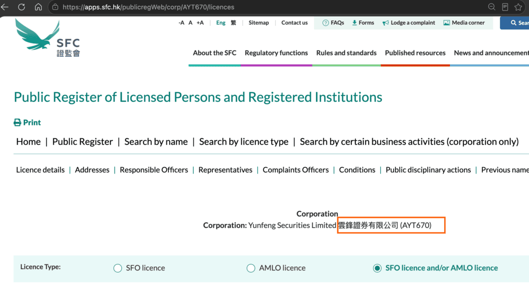Click the Search magnifier button
This screenshot has width=529, height=286.
click(515, 23)
